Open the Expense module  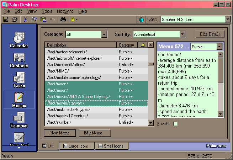click(x=19, y=120)
